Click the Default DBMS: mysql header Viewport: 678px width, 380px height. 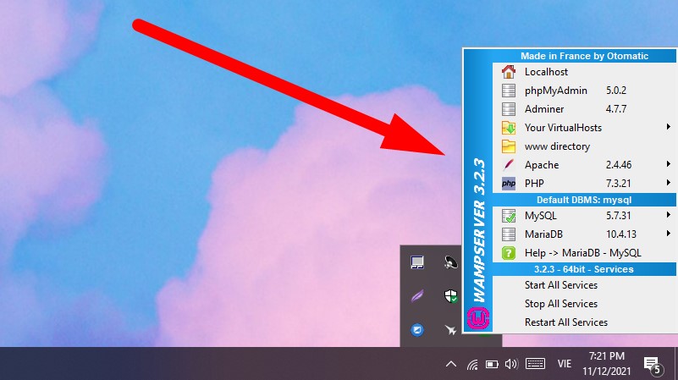[x=584, y=200]
